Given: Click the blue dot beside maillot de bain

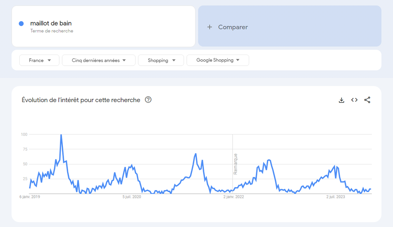Looking at the screenshot, I should tap(22, 24).
